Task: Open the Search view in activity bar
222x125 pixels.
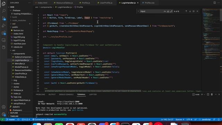Action: pos(4,11)
